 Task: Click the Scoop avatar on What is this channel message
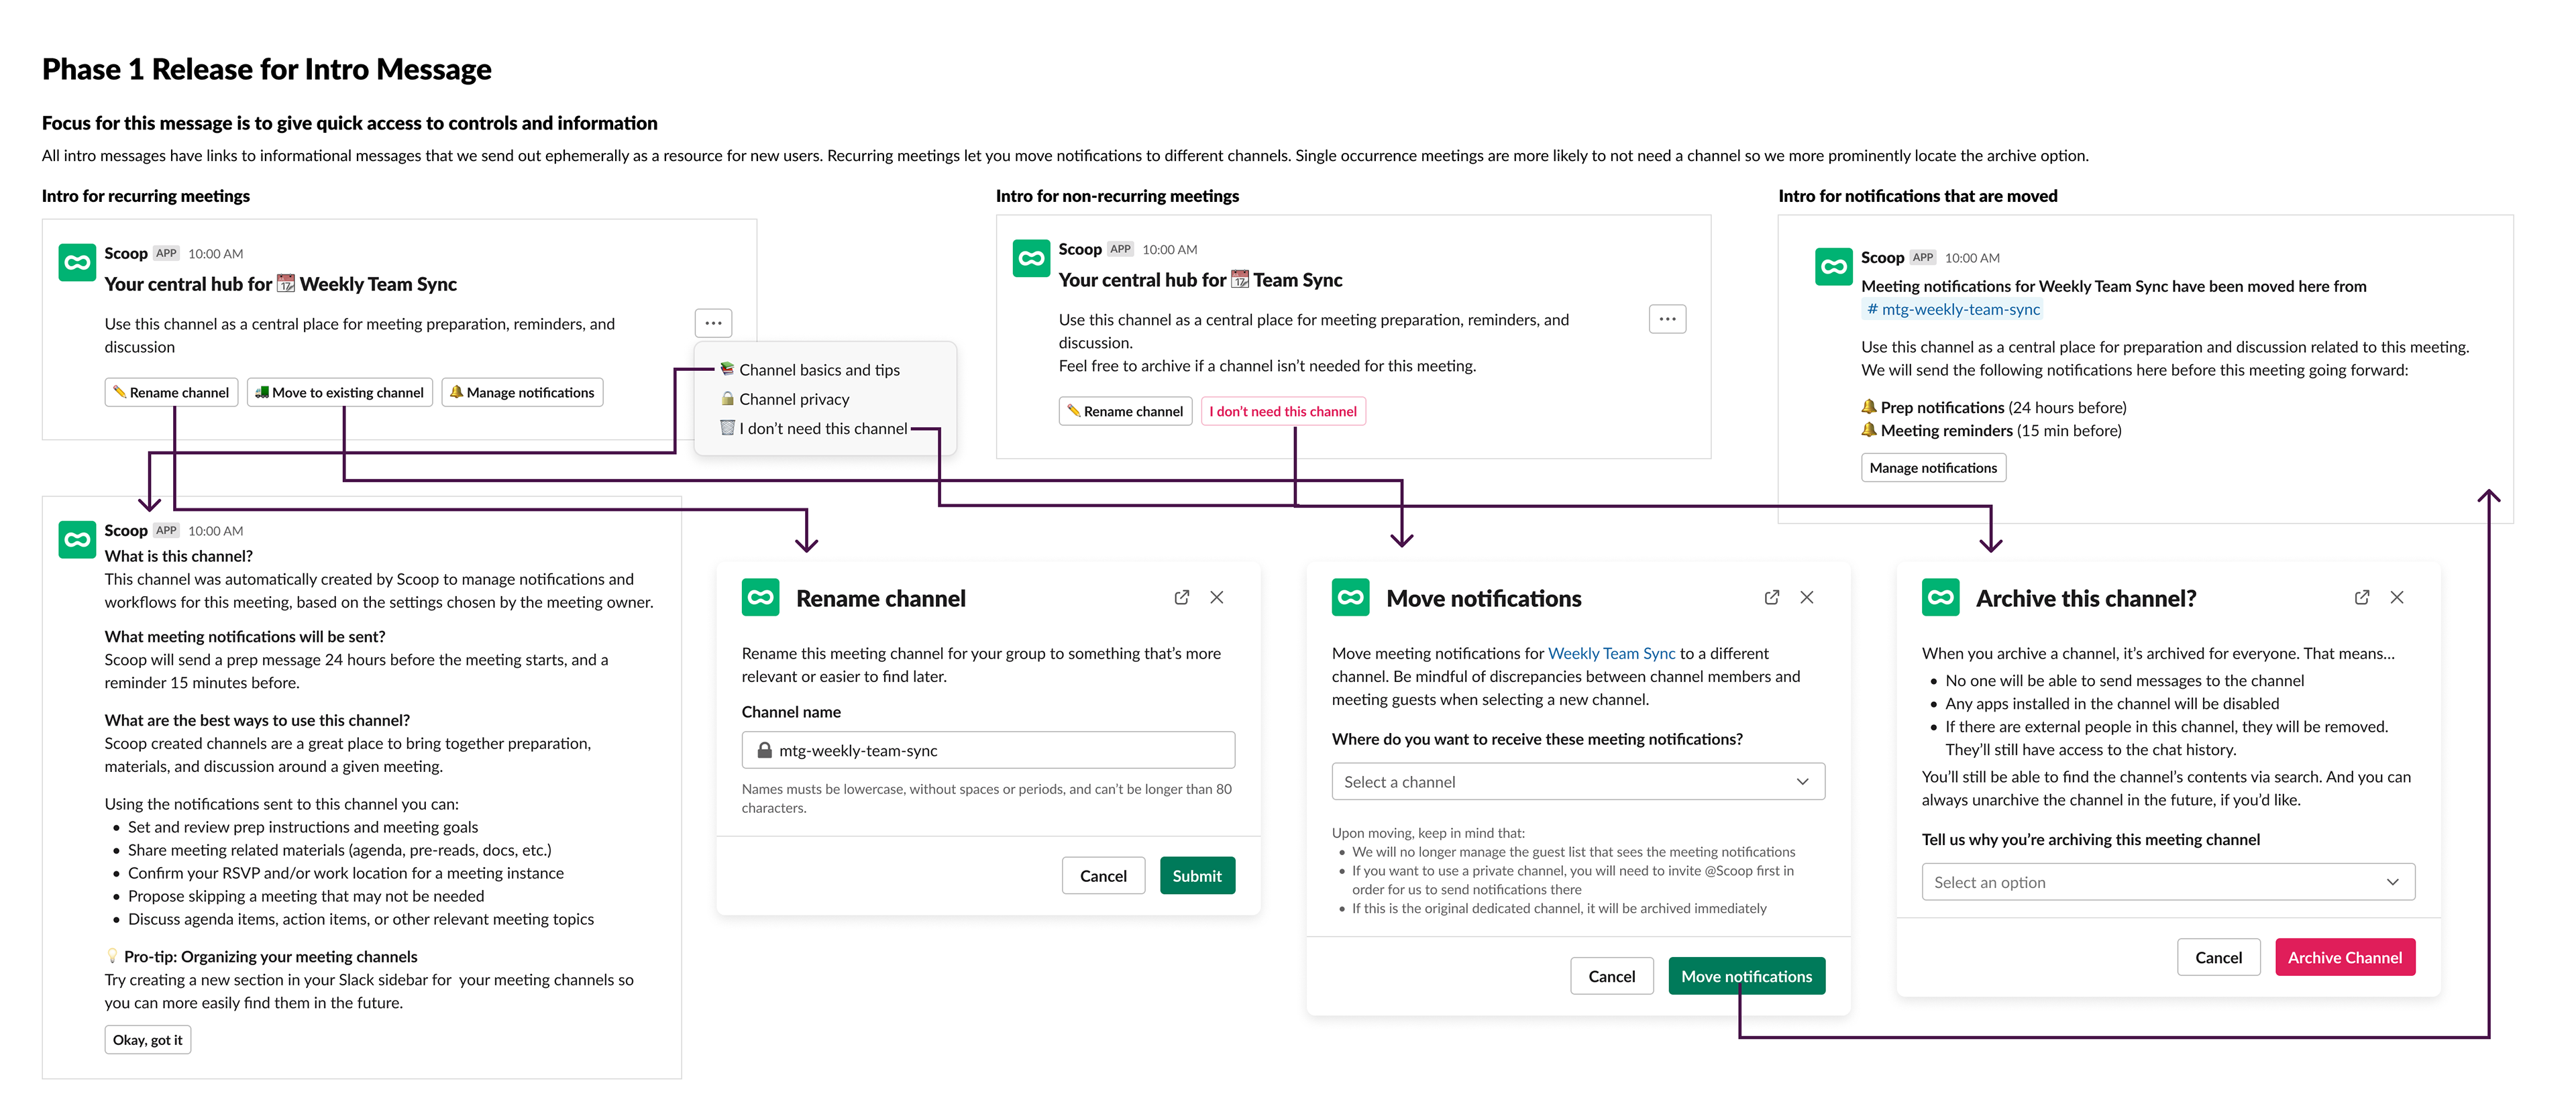pyautogui.click(x=77, y=540)
